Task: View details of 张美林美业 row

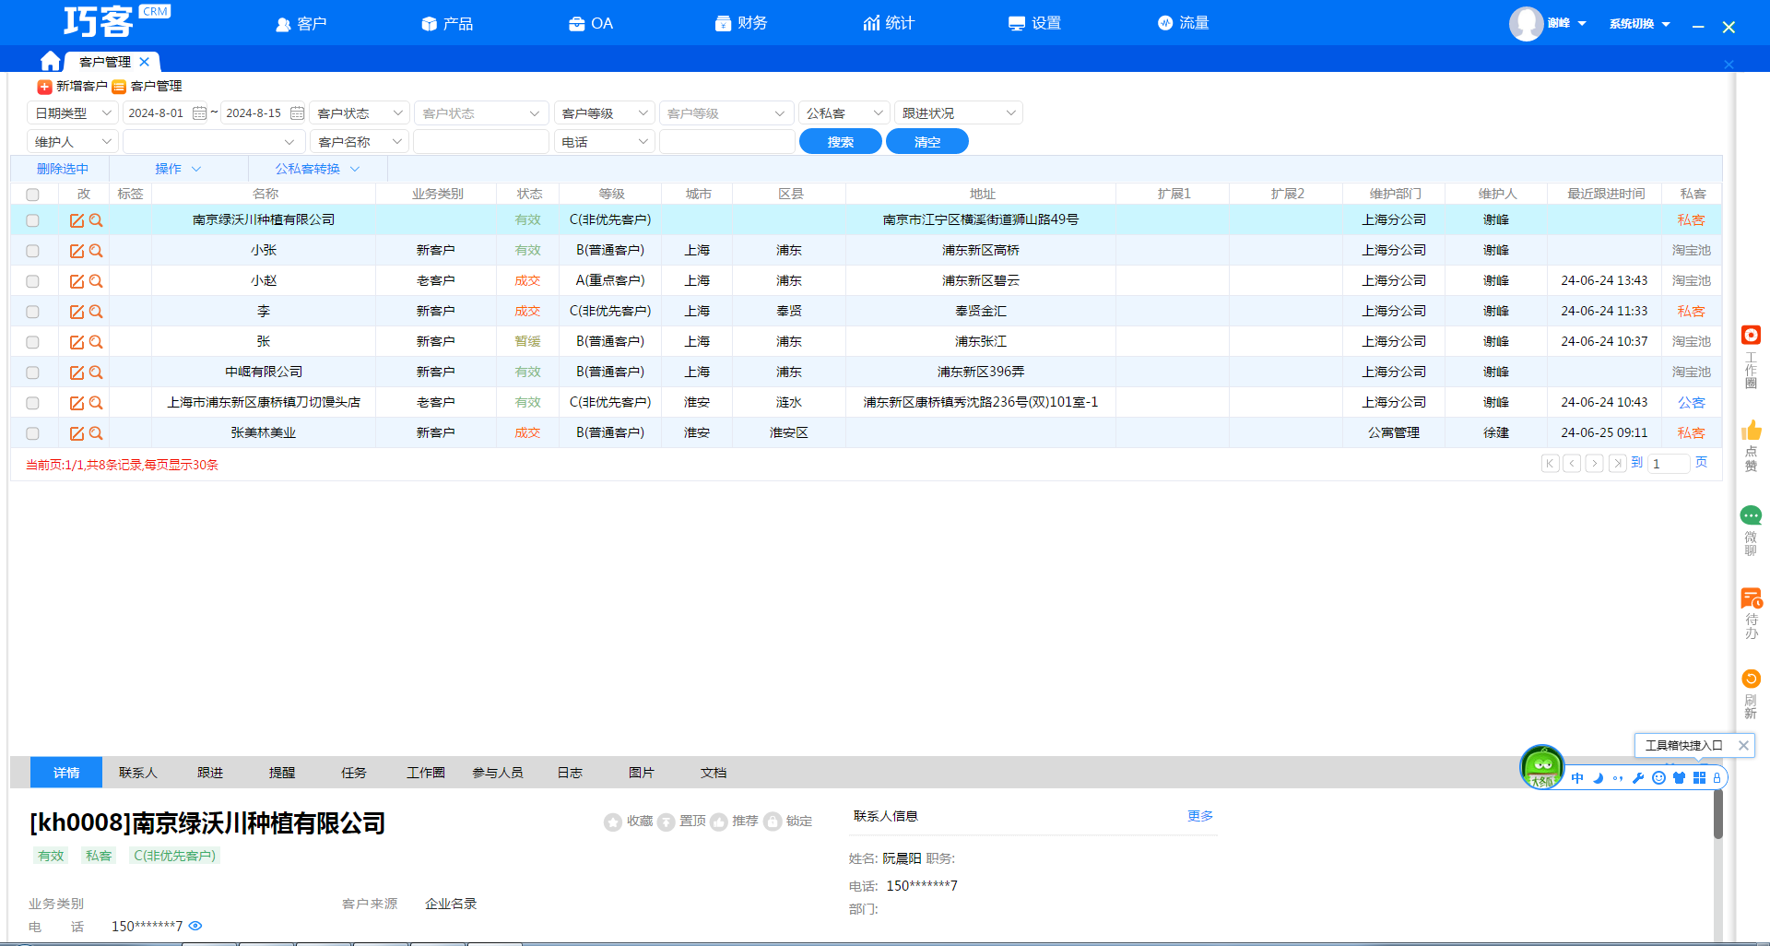Action: [x=96, y=433]
